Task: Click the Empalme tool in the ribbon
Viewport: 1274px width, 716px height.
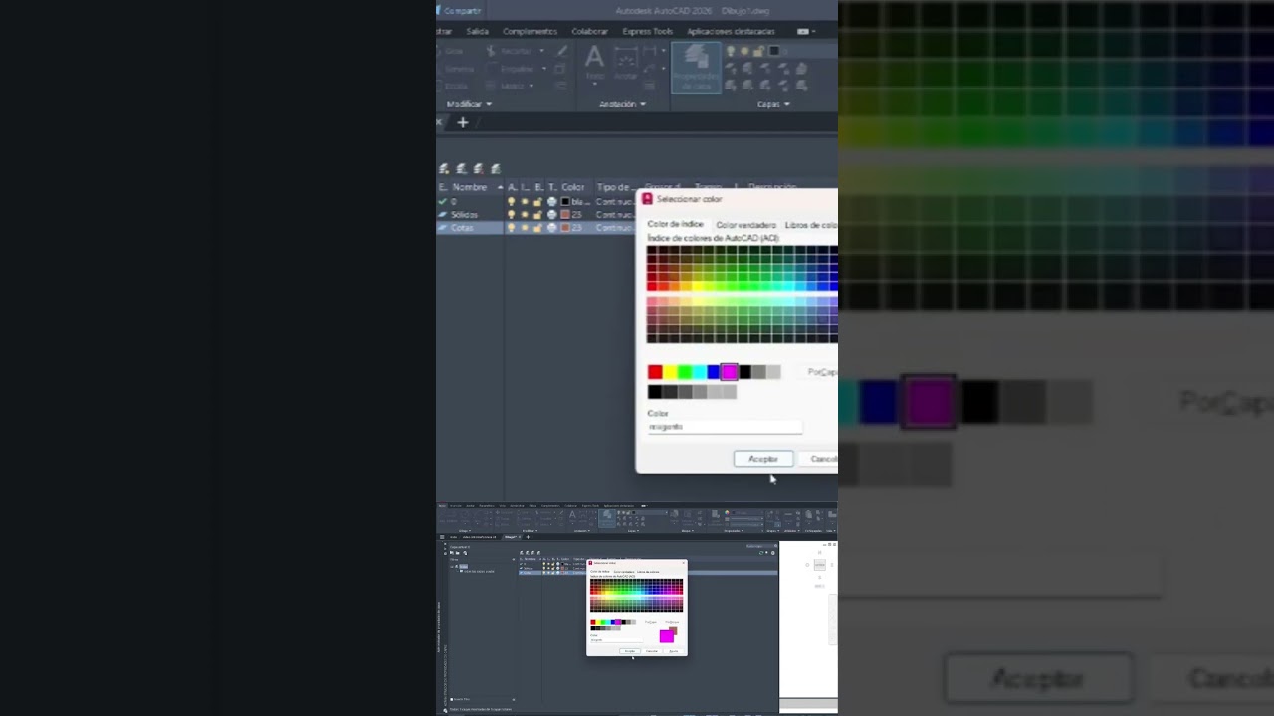Action: [x=511, y=69]
